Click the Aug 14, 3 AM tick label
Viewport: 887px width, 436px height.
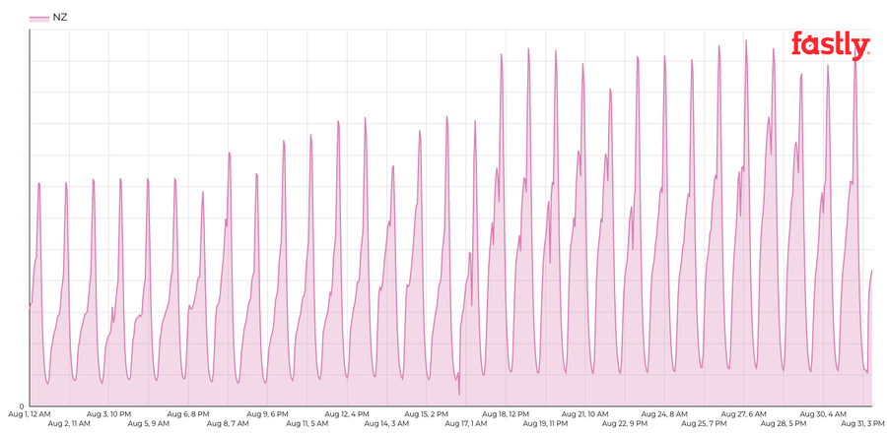point(387,423)
